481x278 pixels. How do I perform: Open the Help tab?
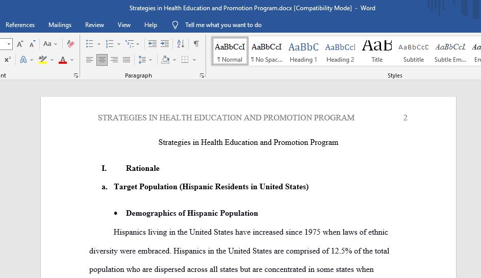tap(150, 25)
